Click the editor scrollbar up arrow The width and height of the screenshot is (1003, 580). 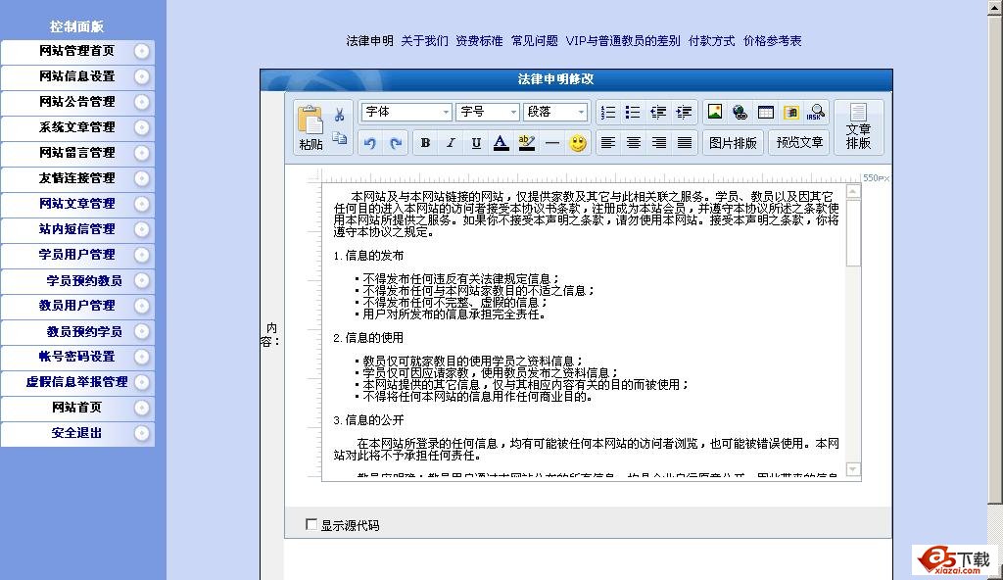point(853,191)
